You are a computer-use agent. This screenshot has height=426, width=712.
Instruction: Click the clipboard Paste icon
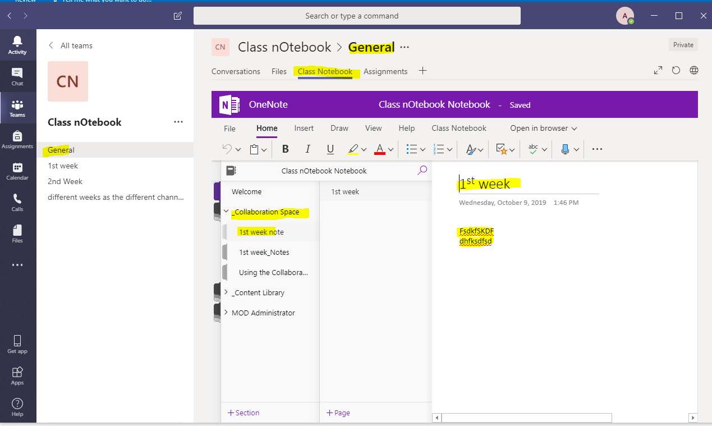(254, 149)
